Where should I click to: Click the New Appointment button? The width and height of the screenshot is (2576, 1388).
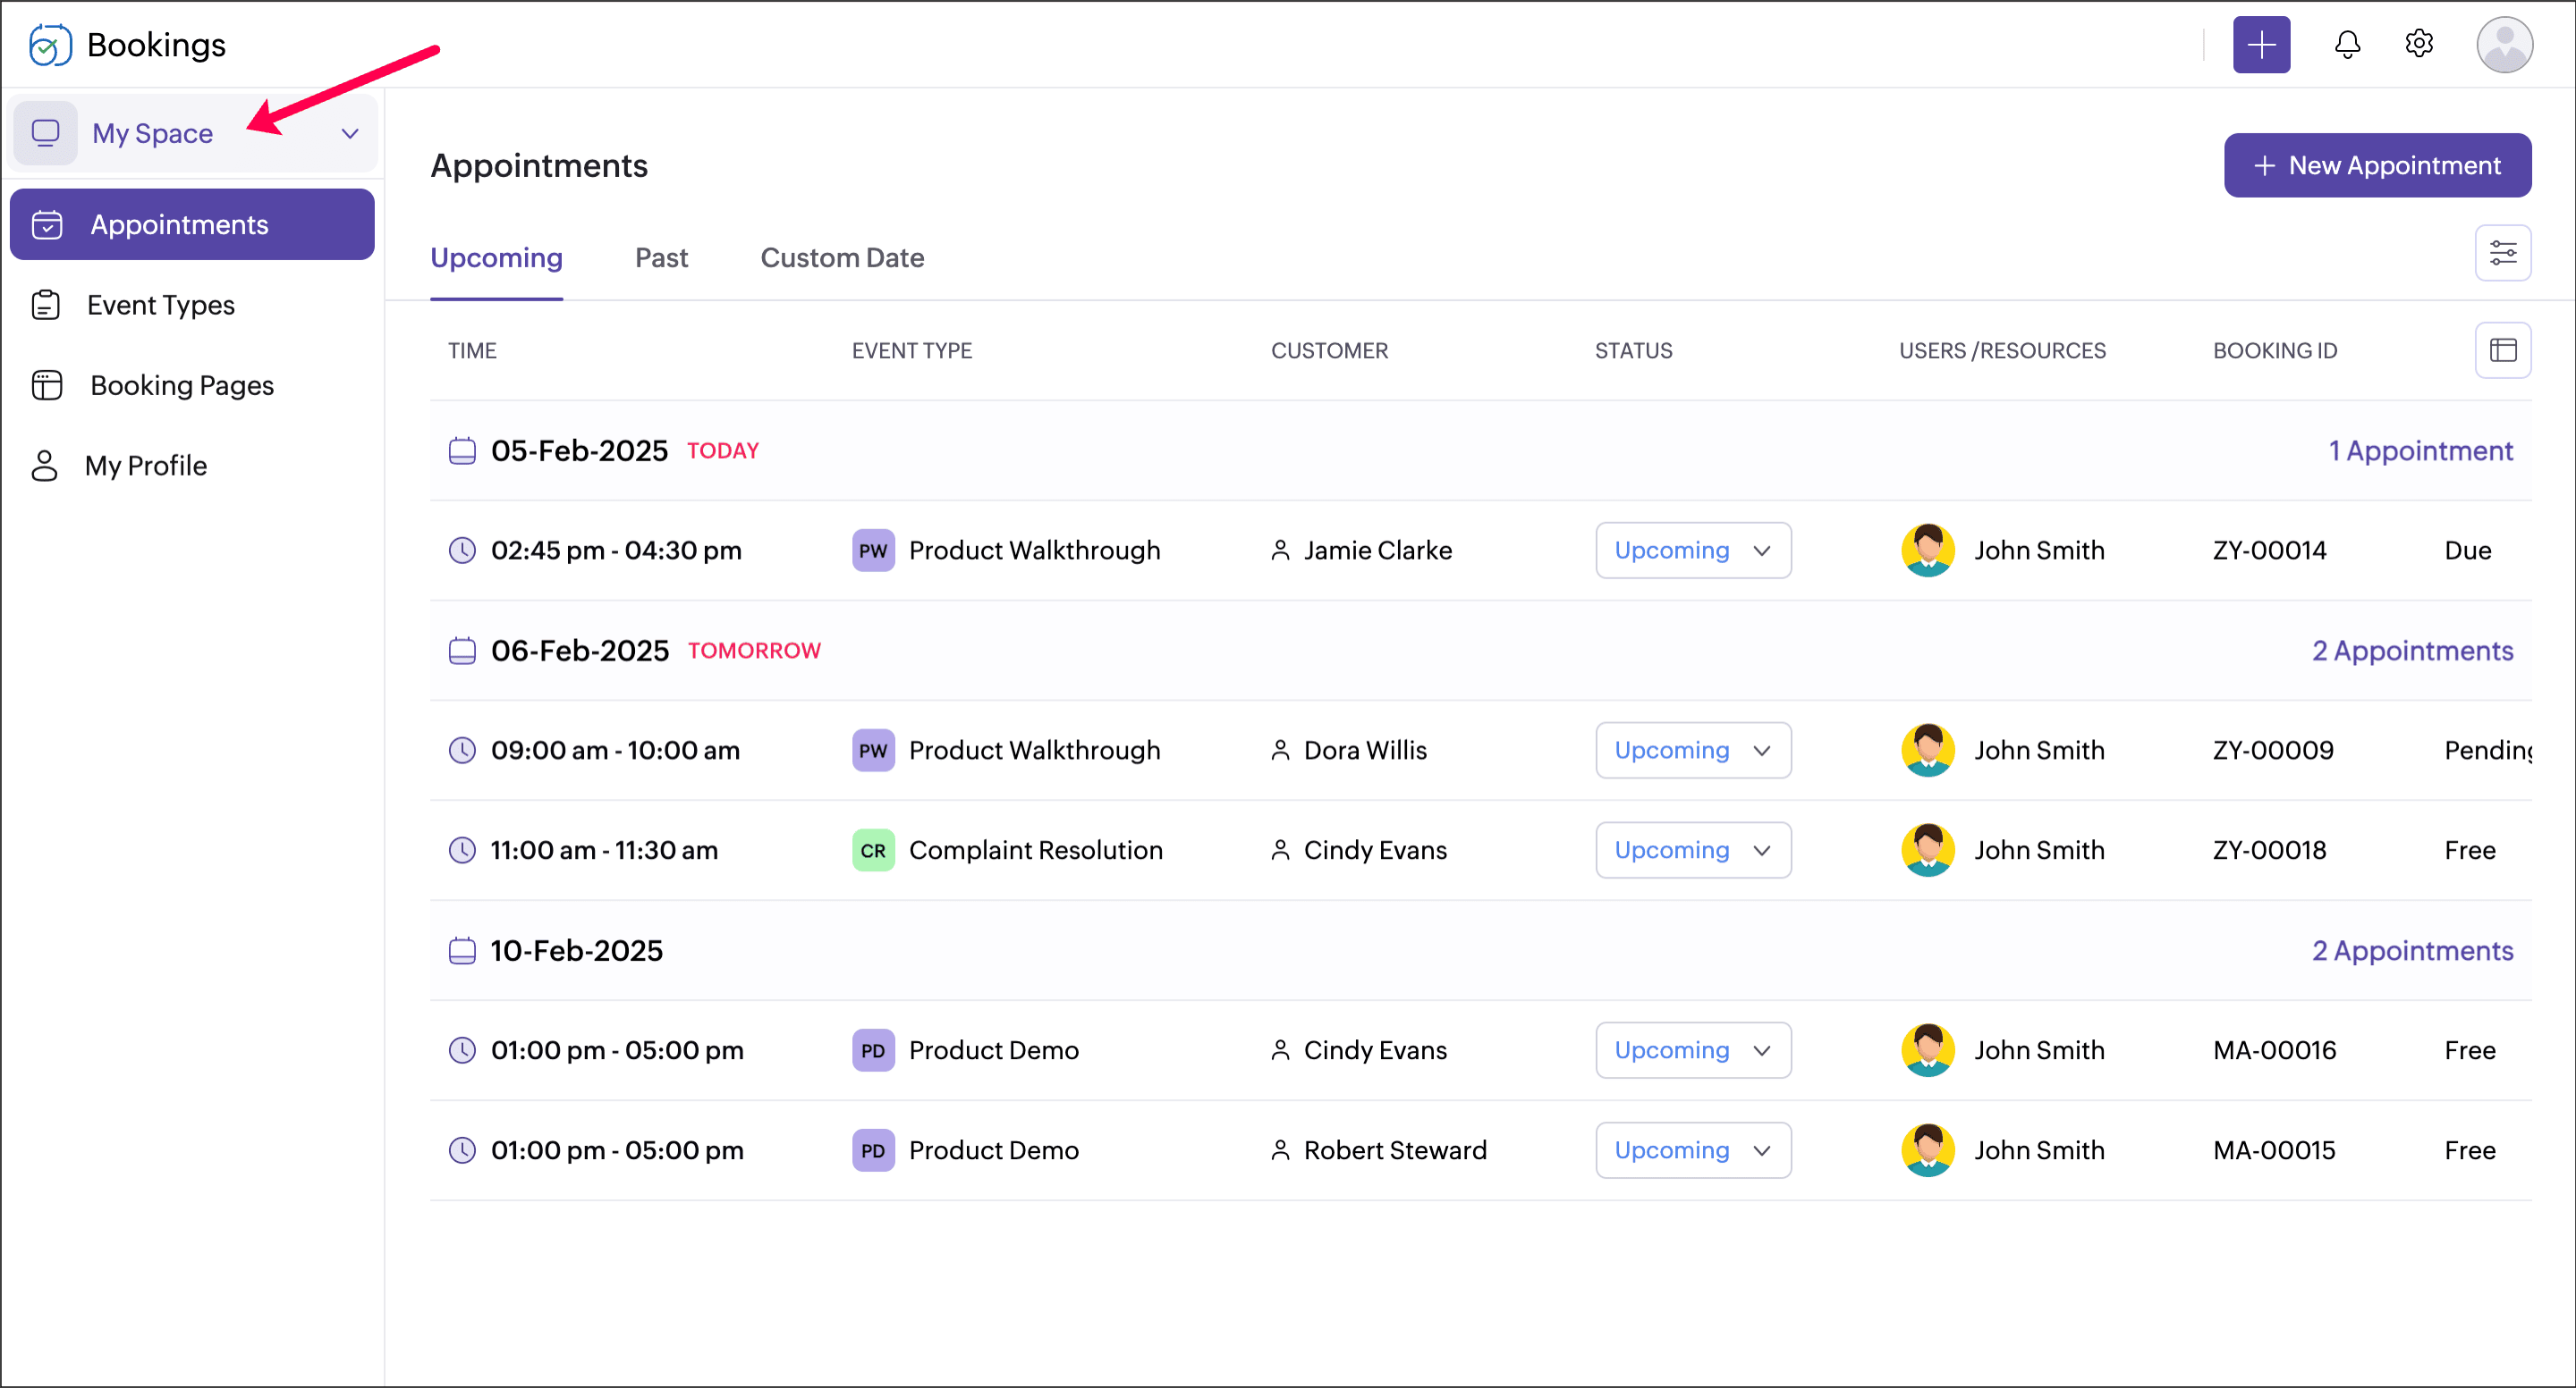click(x=2377, y=166)
